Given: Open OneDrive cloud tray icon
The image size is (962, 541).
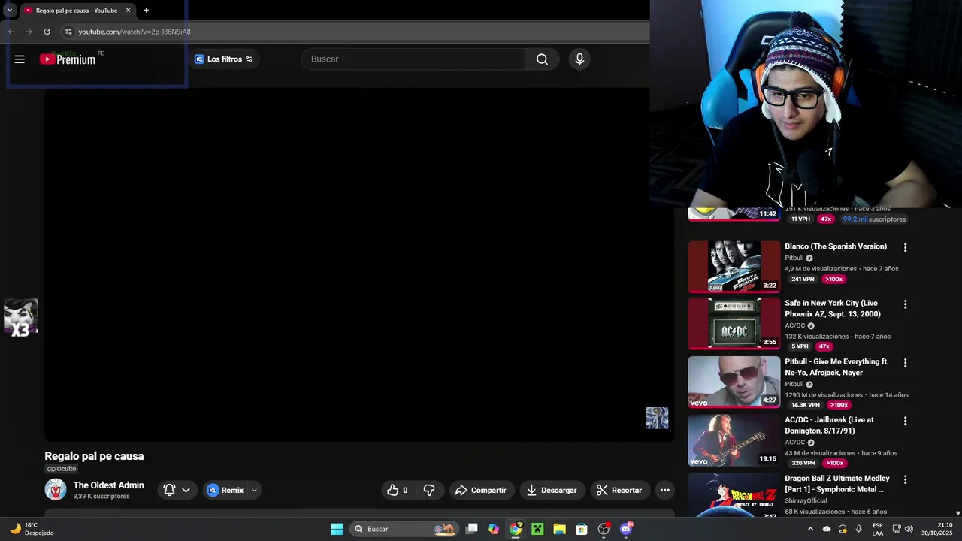Looking at the screenshot, I should coord(827,529).
